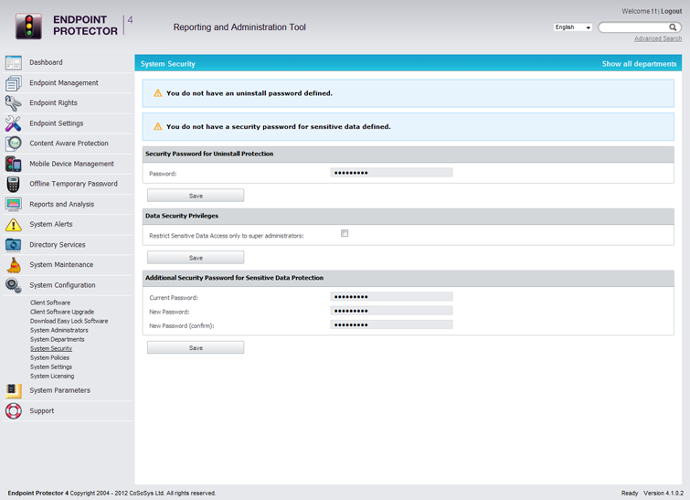Screen dimensions: 690x500
Task: Focus the New Password field
Action: click(x=391, y=311)
